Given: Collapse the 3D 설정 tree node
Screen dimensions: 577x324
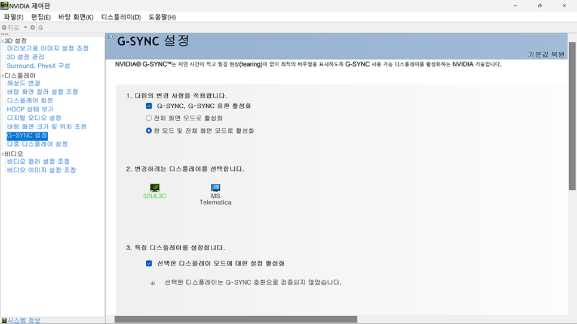Looking at the screenshot, I should coord(2,41).
